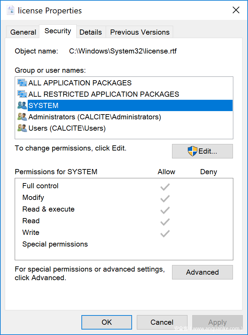The image size is (248, 335).
Task: Click the SYSTEM user icon
Action: (22, 106)
